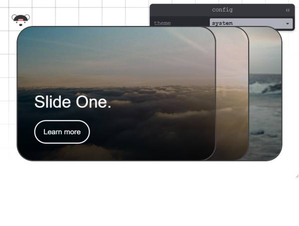Click the resize handle at corner
299x226 pixels.
click(x=297, y=177)
